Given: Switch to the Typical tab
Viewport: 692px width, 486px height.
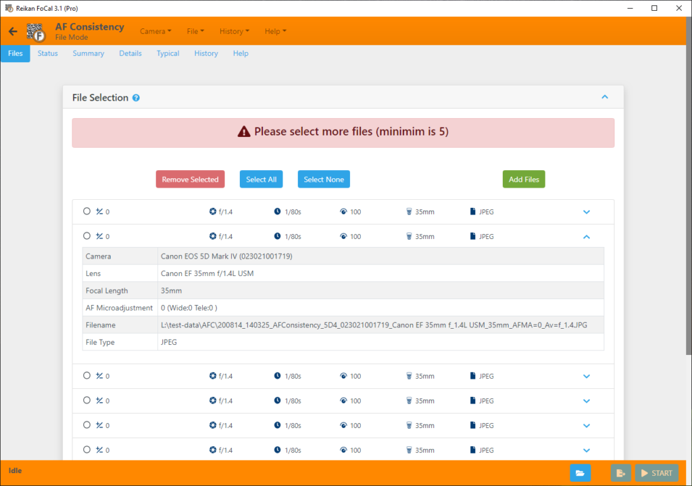Looking at the screenshot, I should 168,53.
